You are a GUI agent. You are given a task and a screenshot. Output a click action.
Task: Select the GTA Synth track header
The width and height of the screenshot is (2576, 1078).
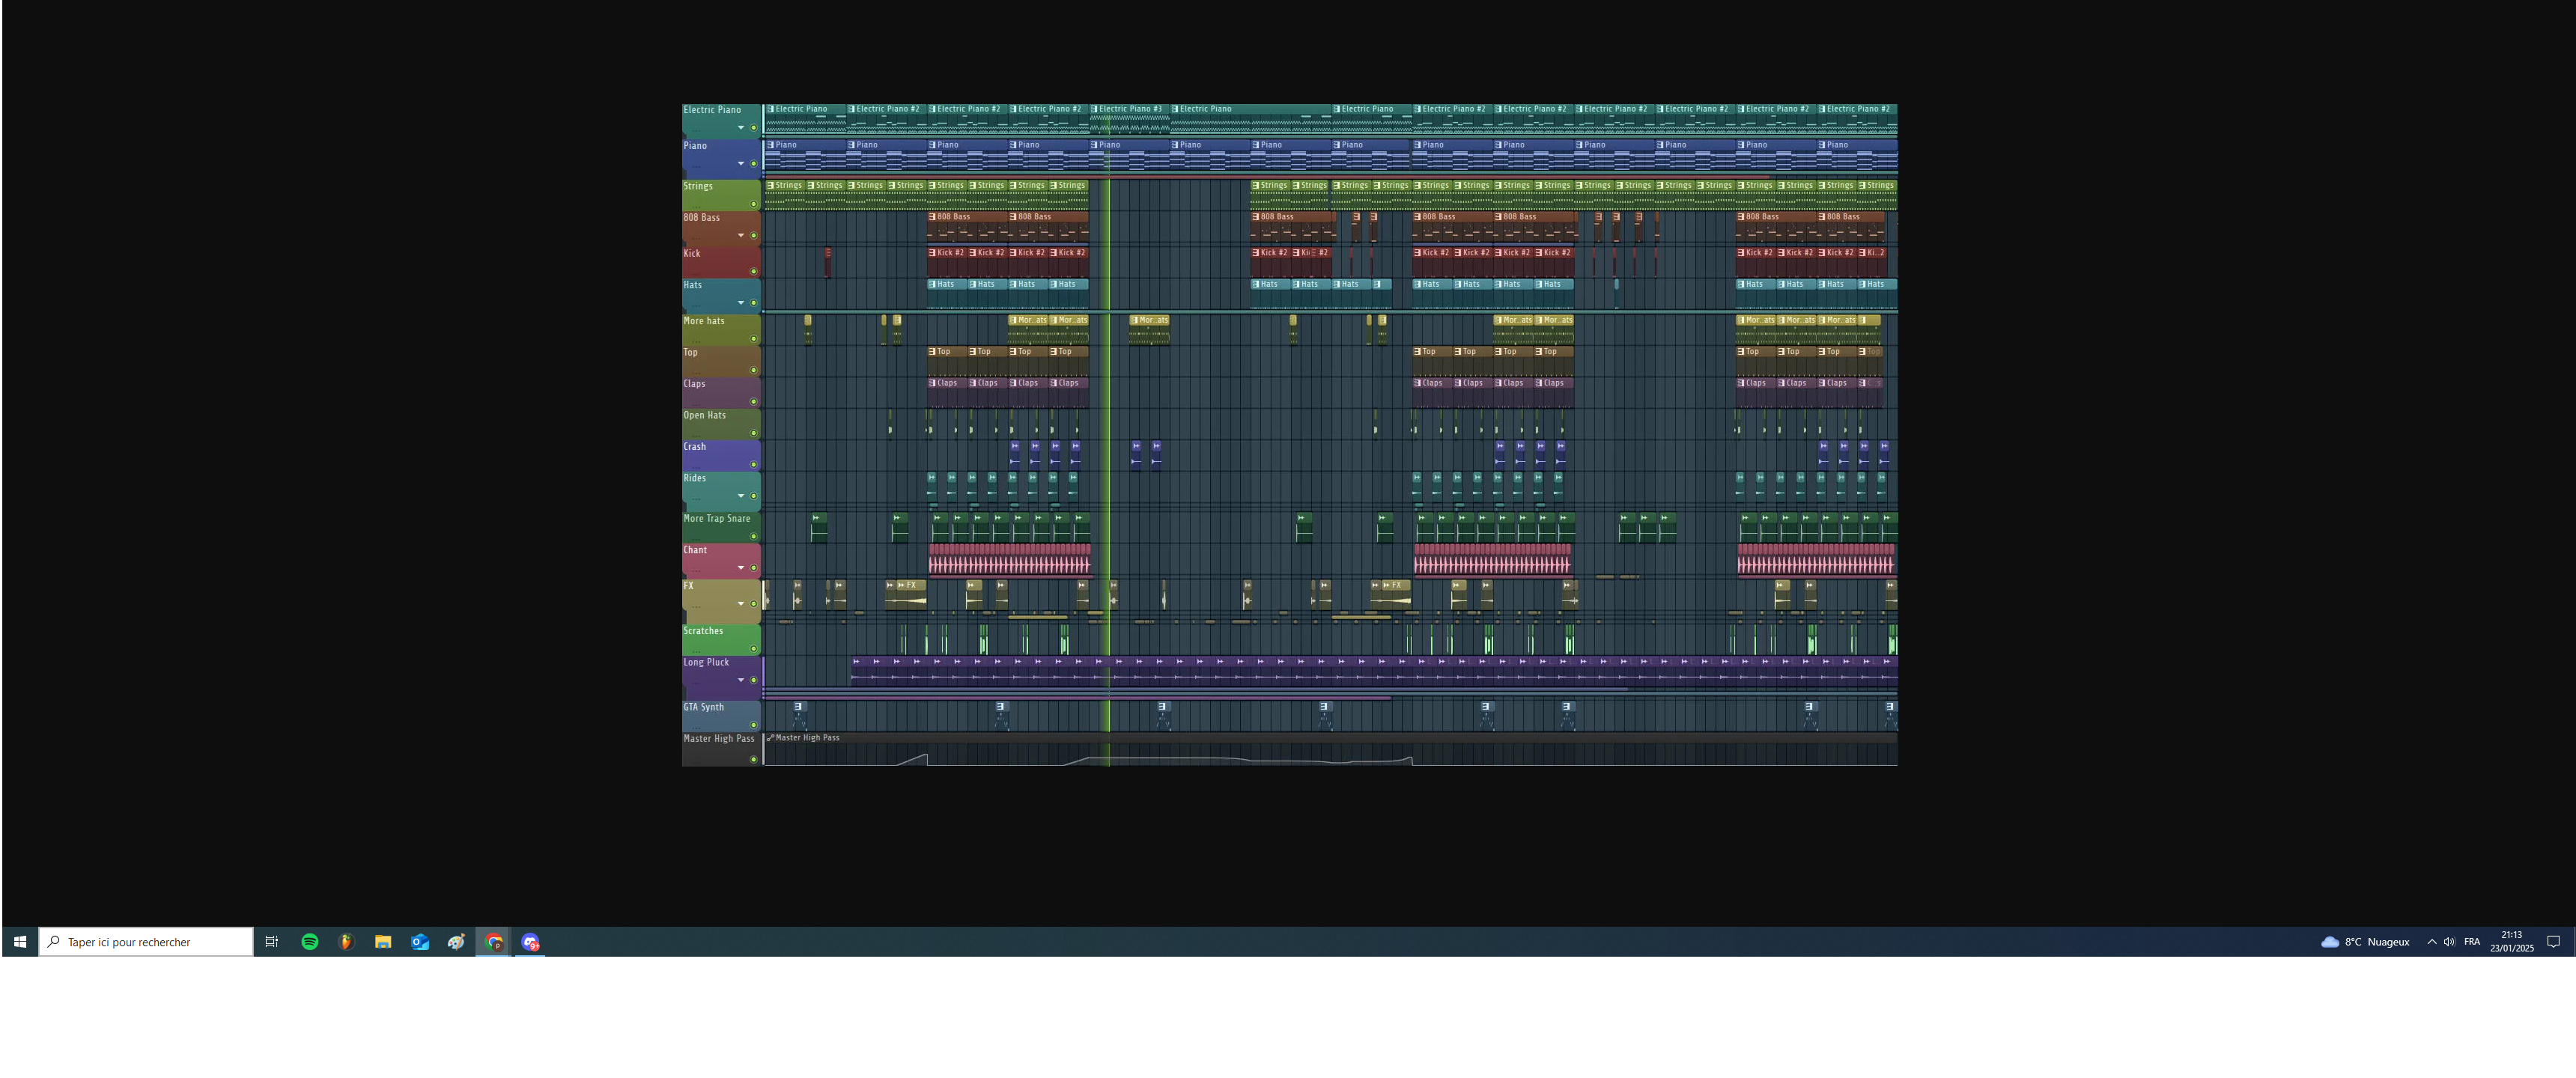(x=721, y=716)
